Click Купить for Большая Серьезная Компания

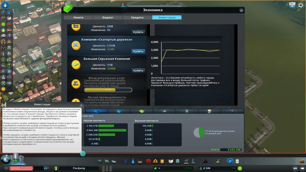pyautogui.click(x=138, y=71)
